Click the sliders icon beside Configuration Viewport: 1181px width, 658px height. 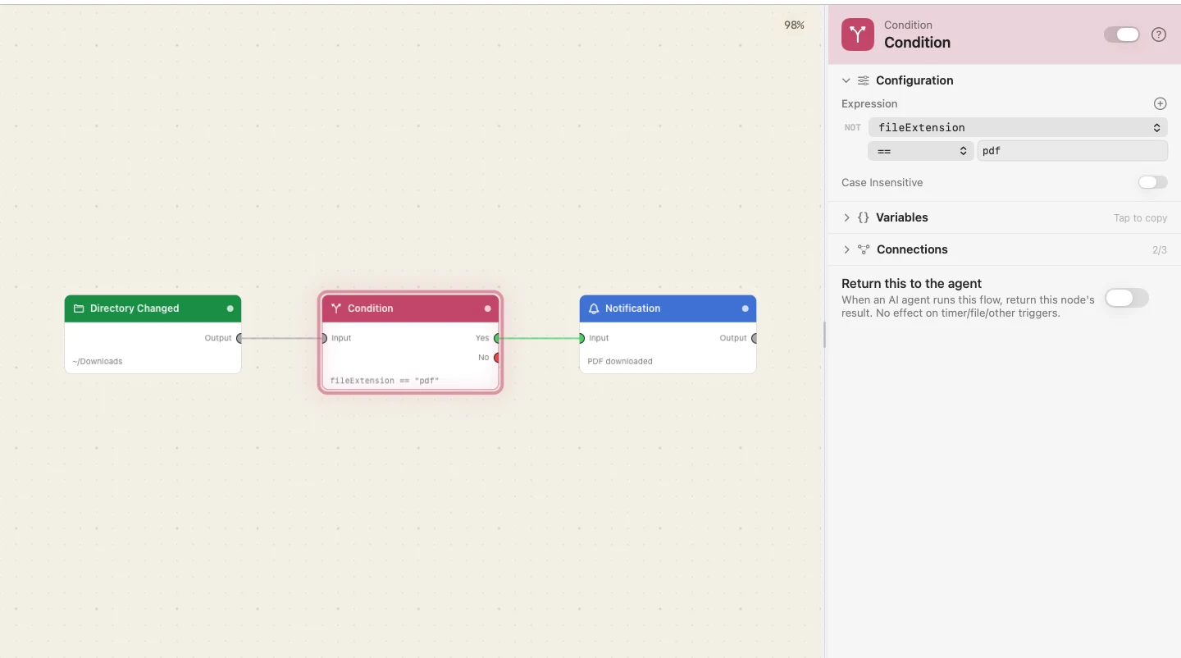(864, 80)
